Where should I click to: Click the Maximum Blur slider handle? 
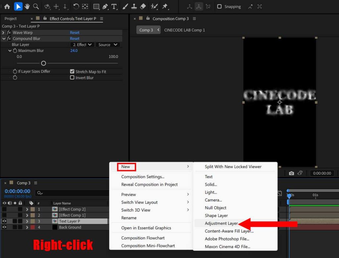(x=43, y=63)
